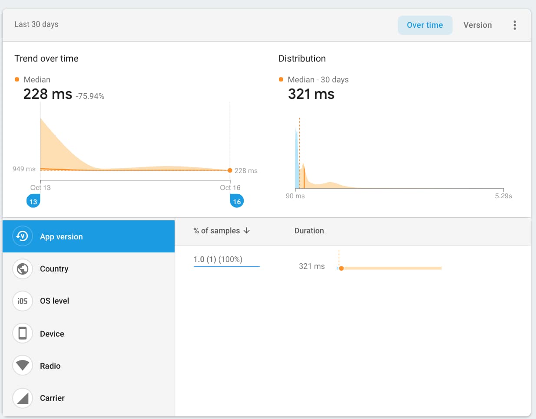Click the Carrier signal icon
The height and width of the screenshot is (419, 536).
[22, 398]
